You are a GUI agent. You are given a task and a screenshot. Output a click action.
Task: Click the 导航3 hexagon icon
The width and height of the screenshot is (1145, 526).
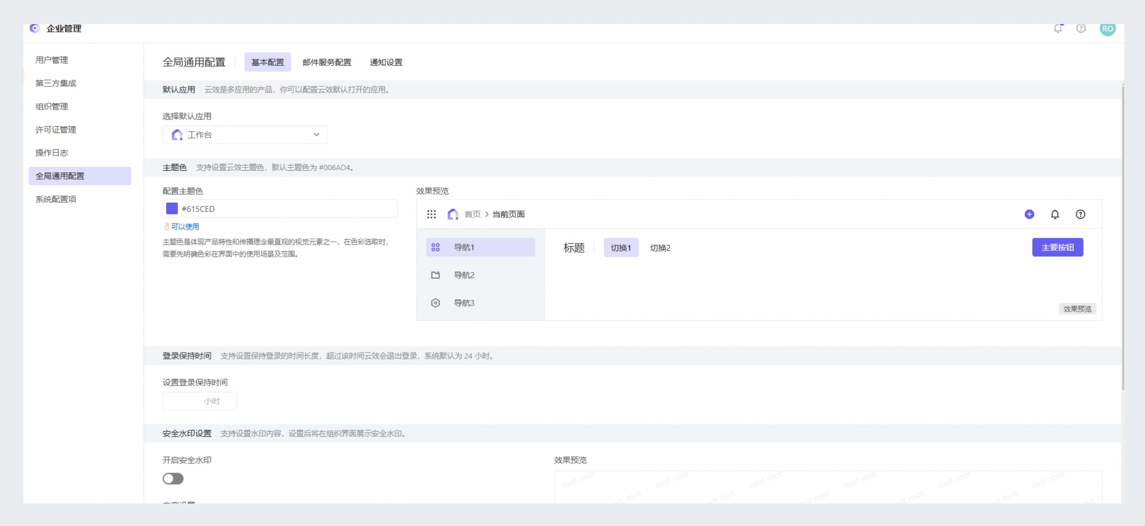click(x=435, y=303)
